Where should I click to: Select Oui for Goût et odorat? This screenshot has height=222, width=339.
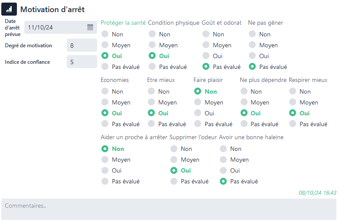pos(205,56)
